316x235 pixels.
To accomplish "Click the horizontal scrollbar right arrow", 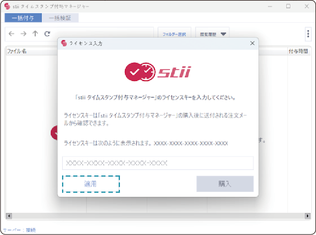I will pos(308,216).
